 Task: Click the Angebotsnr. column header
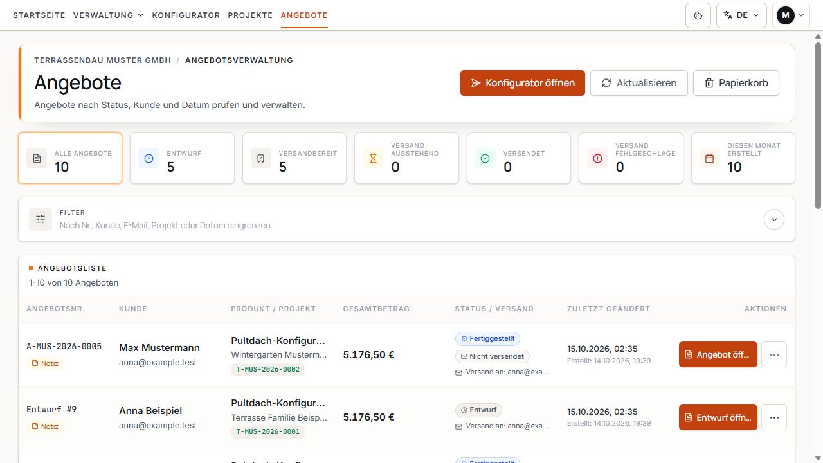point(56,309)
